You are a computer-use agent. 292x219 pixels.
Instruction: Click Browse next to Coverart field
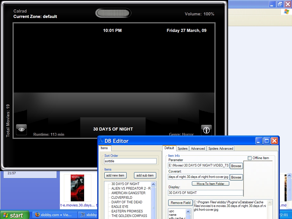pyautogui.click(x=236, y=177)
